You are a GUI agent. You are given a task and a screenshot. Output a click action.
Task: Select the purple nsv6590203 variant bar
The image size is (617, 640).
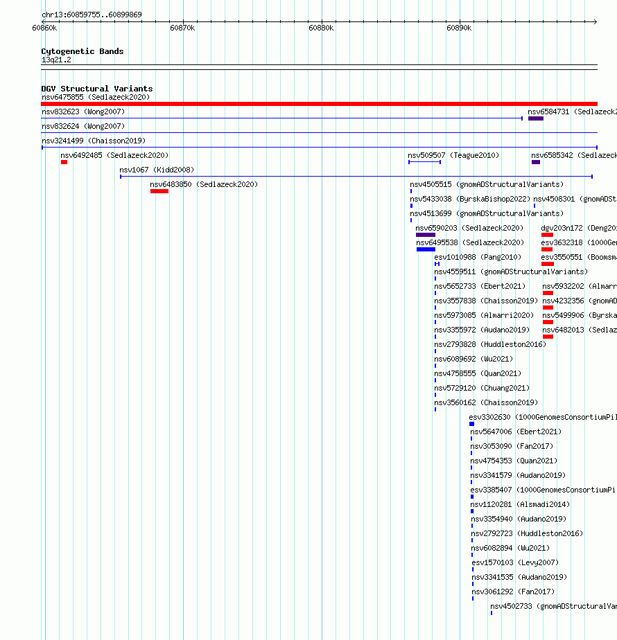(426, 235)
